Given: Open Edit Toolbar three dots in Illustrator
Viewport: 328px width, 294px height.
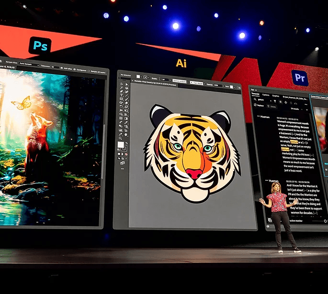Looking at the screenshot, I should (123, 169).
